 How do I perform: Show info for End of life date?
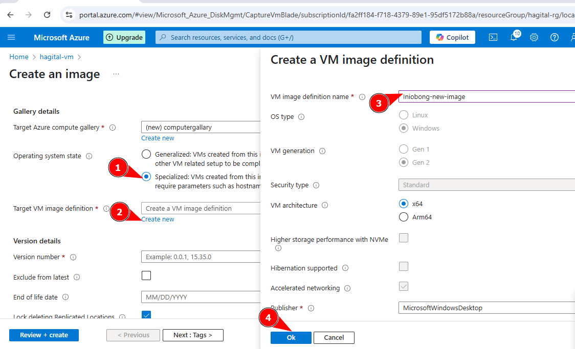(x=65, y=297)
